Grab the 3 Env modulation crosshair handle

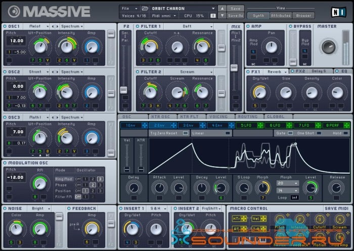(202, 125)
